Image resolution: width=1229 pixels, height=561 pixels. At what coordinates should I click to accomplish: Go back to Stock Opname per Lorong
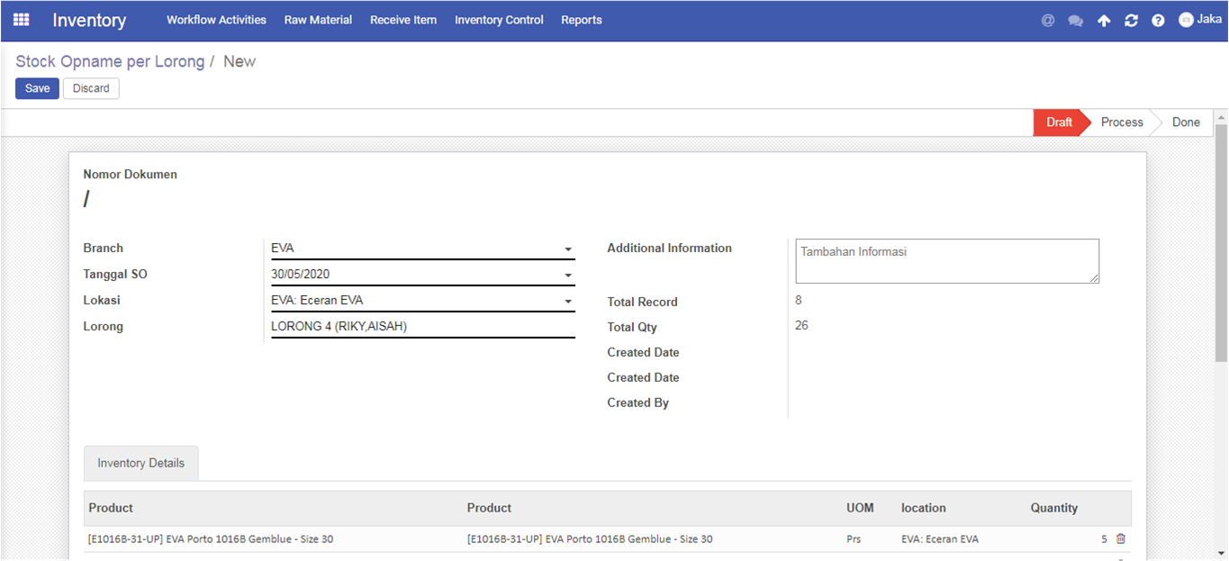click(x=110, y=61)
